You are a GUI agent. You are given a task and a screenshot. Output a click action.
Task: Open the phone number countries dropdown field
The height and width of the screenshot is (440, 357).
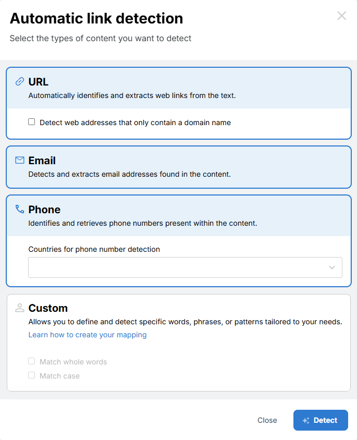(177, 267)
